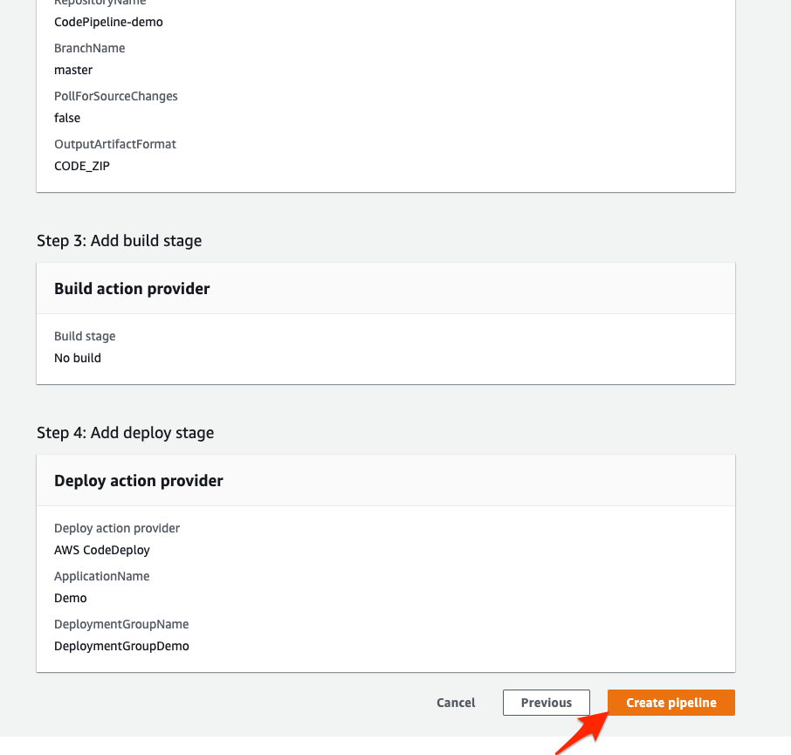Select the bold Build action provider title
The image size is (791, 755).
click(132, 289)
